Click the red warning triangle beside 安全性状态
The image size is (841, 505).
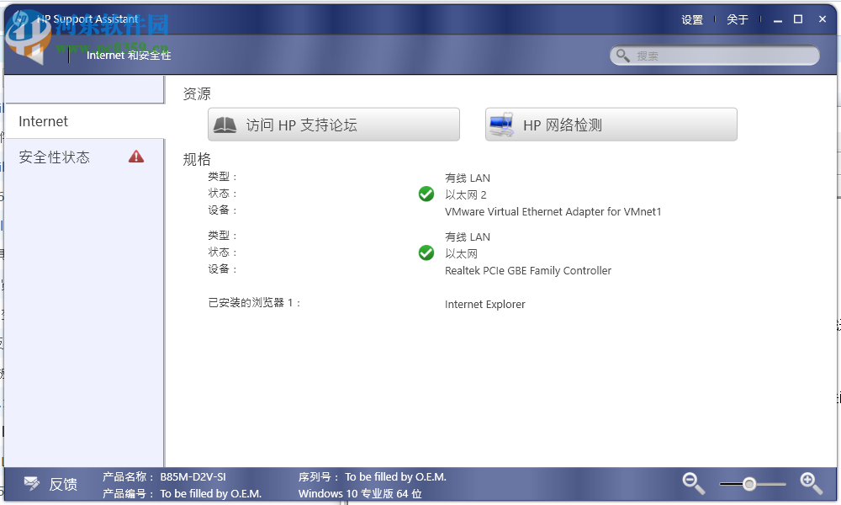pos(135,157)
